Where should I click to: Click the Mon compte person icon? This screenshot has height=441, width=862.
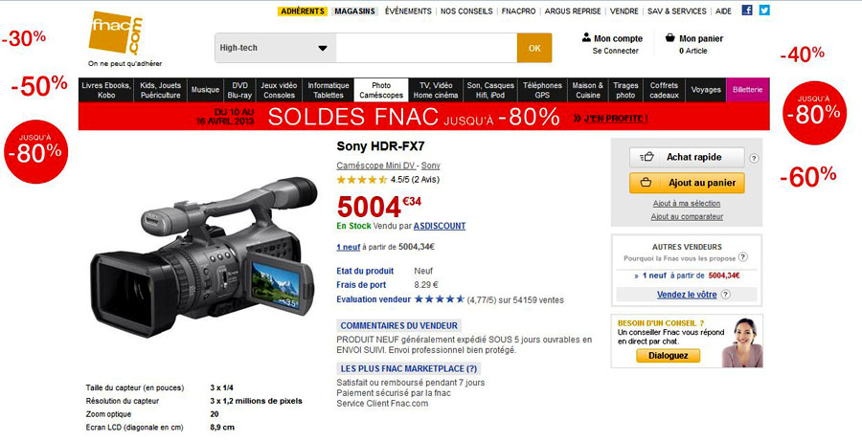coord(586,38)
